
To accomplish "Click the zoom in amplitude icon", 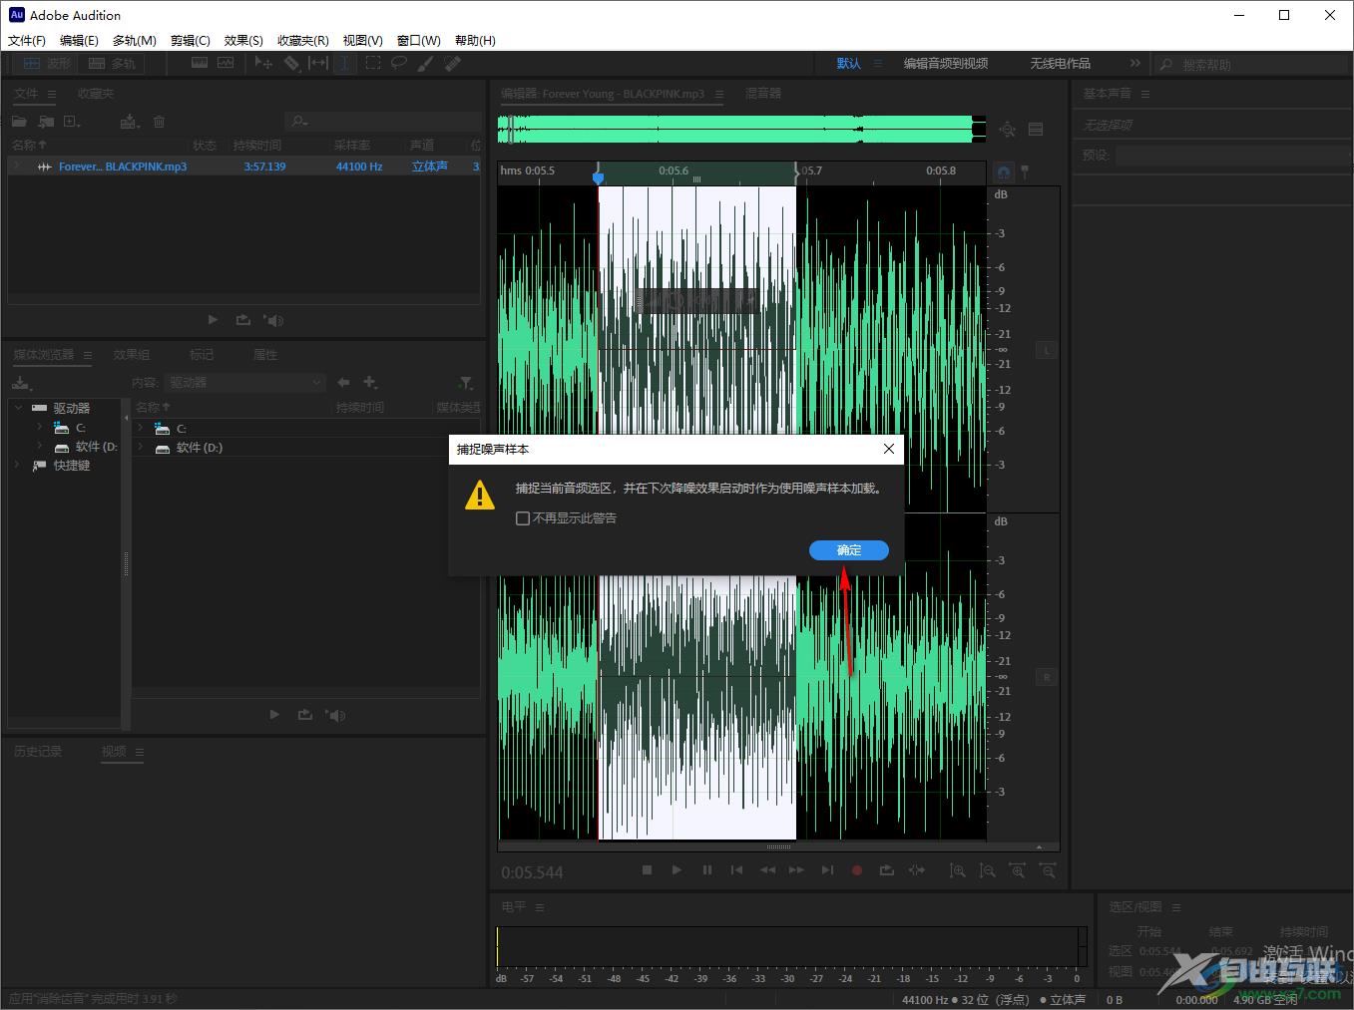I will 957,870.
